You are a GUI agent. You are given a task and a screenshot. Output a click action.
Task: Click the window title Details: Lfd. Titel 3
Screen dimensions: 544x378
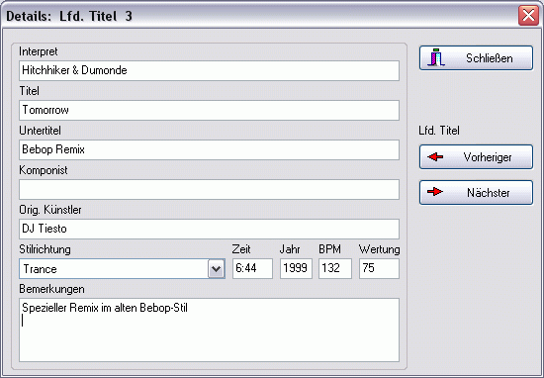(69, 16)
